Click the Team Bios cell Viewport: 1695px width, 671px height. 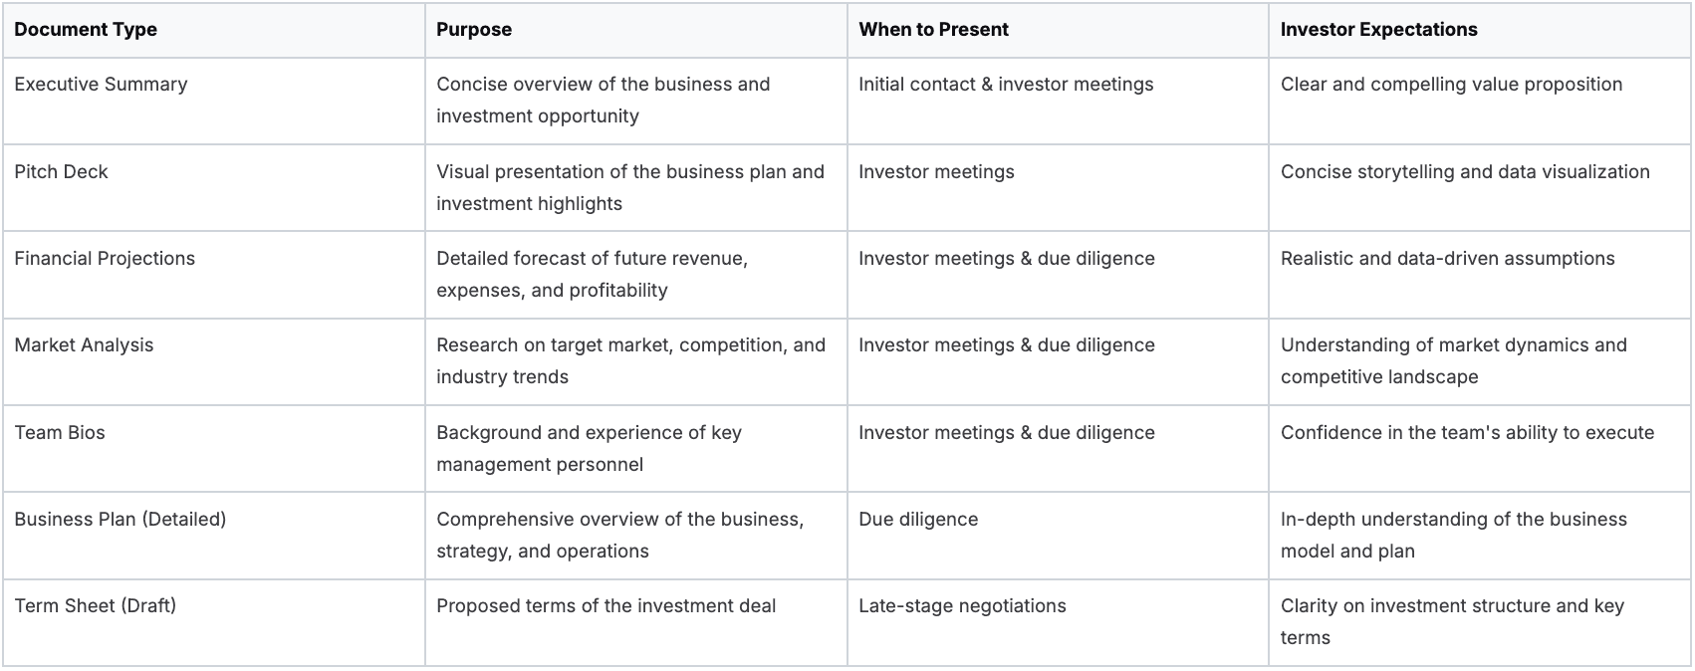point(60,433)
